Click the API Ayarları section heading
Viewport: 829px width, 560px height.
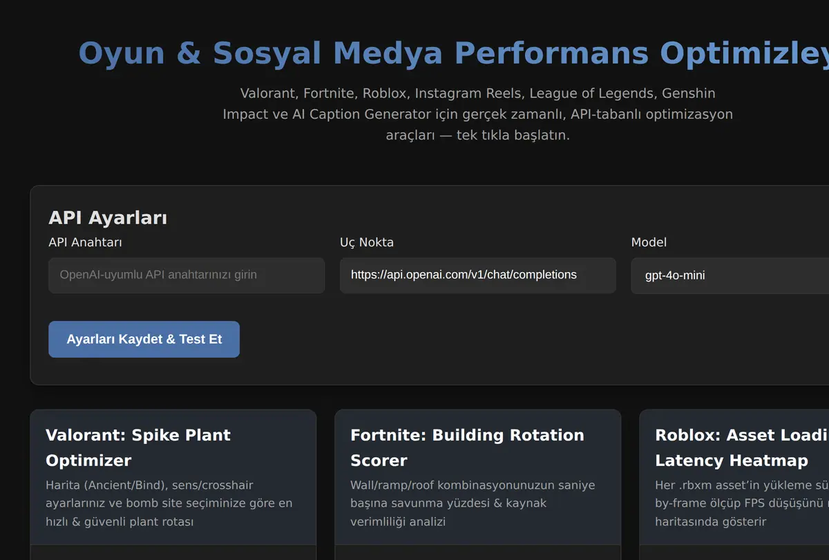108,218
